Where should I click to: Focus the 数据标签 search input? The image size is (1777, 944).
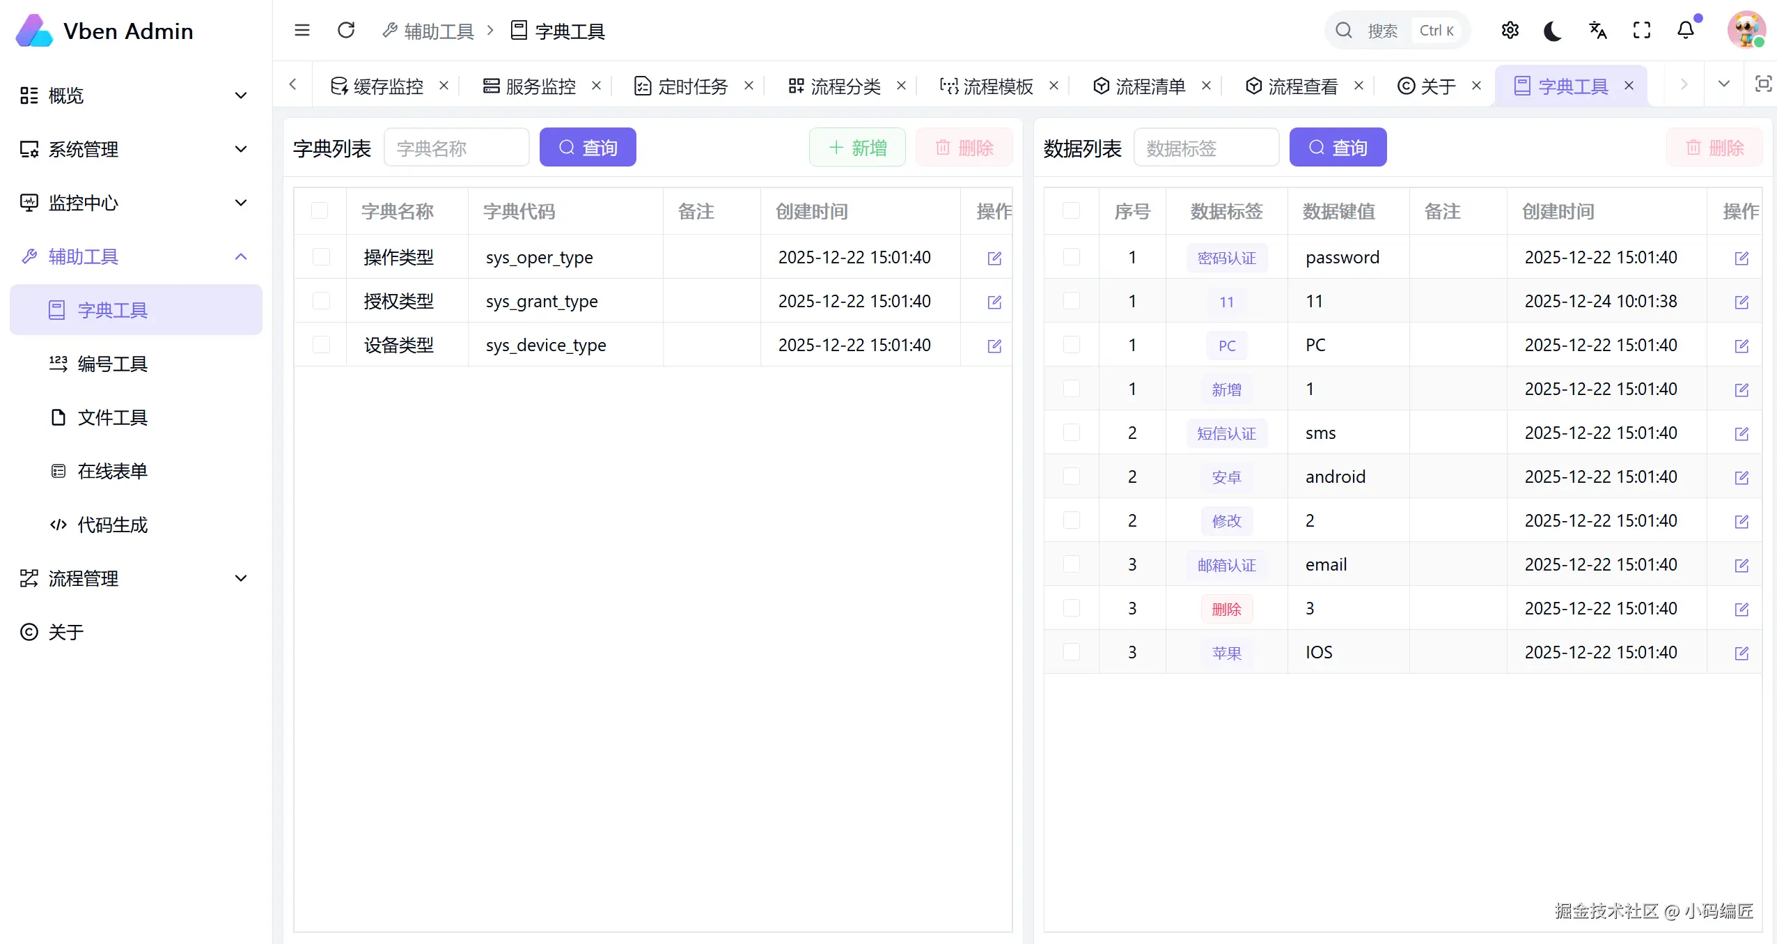(1206, 148)
